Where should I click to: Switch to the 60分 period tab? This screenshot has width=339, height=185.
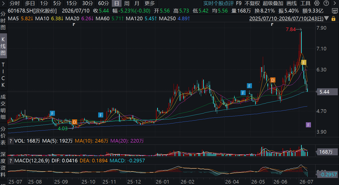coord(104,3)
